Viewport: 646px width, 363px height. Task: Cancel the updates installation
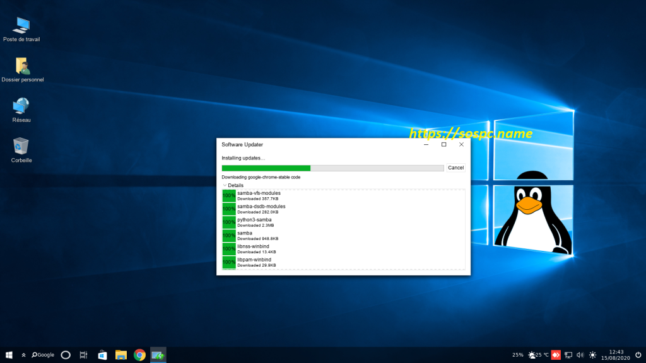pos(455,168)
